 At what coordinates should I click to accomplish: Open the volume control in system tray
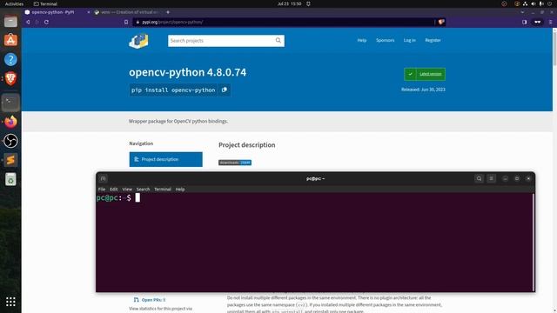[533, 3]
